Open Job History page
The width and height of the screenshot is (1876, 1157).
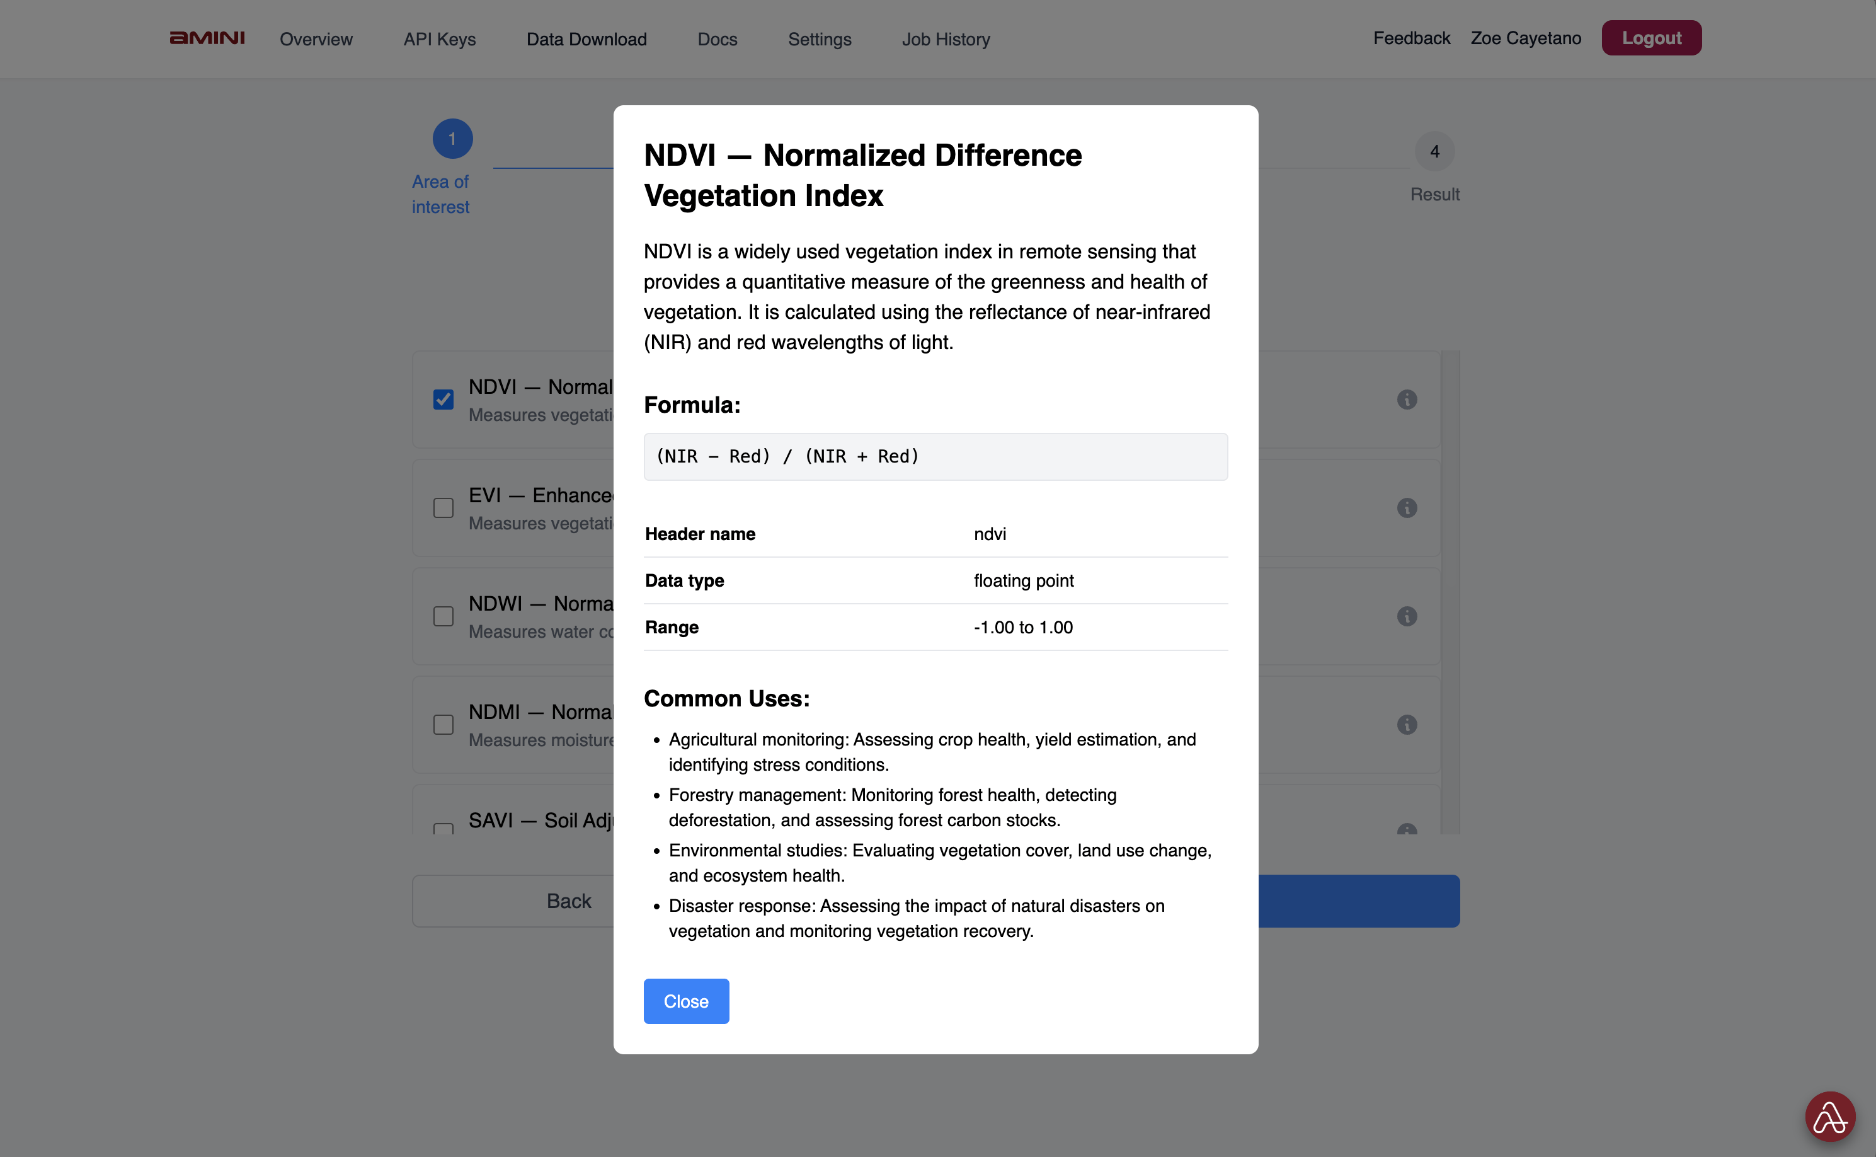946,39
